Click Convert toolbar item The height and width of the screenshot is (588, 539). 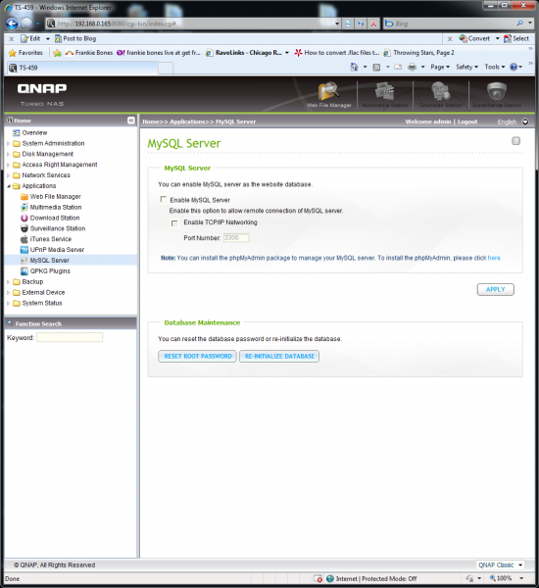[474, 38]
